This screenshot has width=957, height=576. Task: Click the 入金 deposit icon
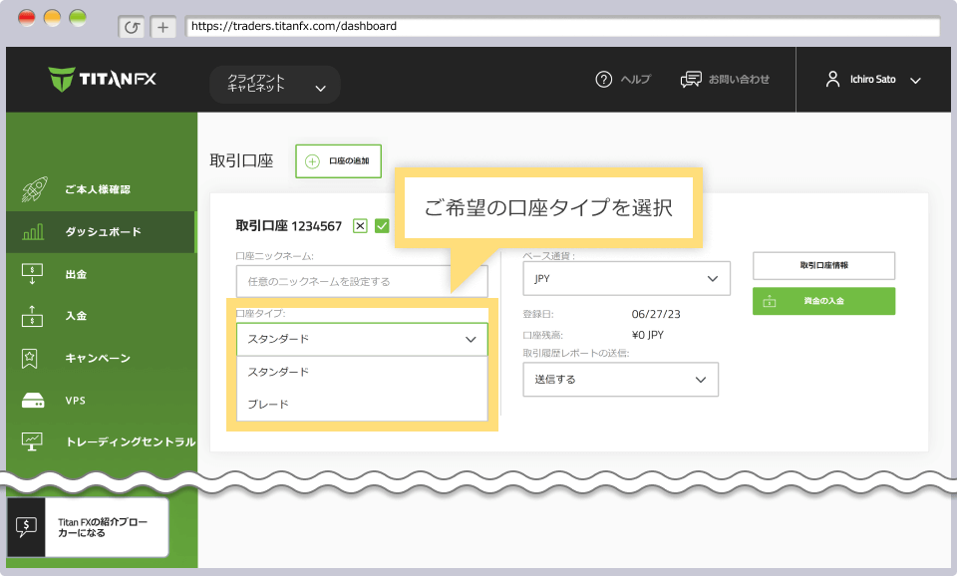(x=32, y=316)
